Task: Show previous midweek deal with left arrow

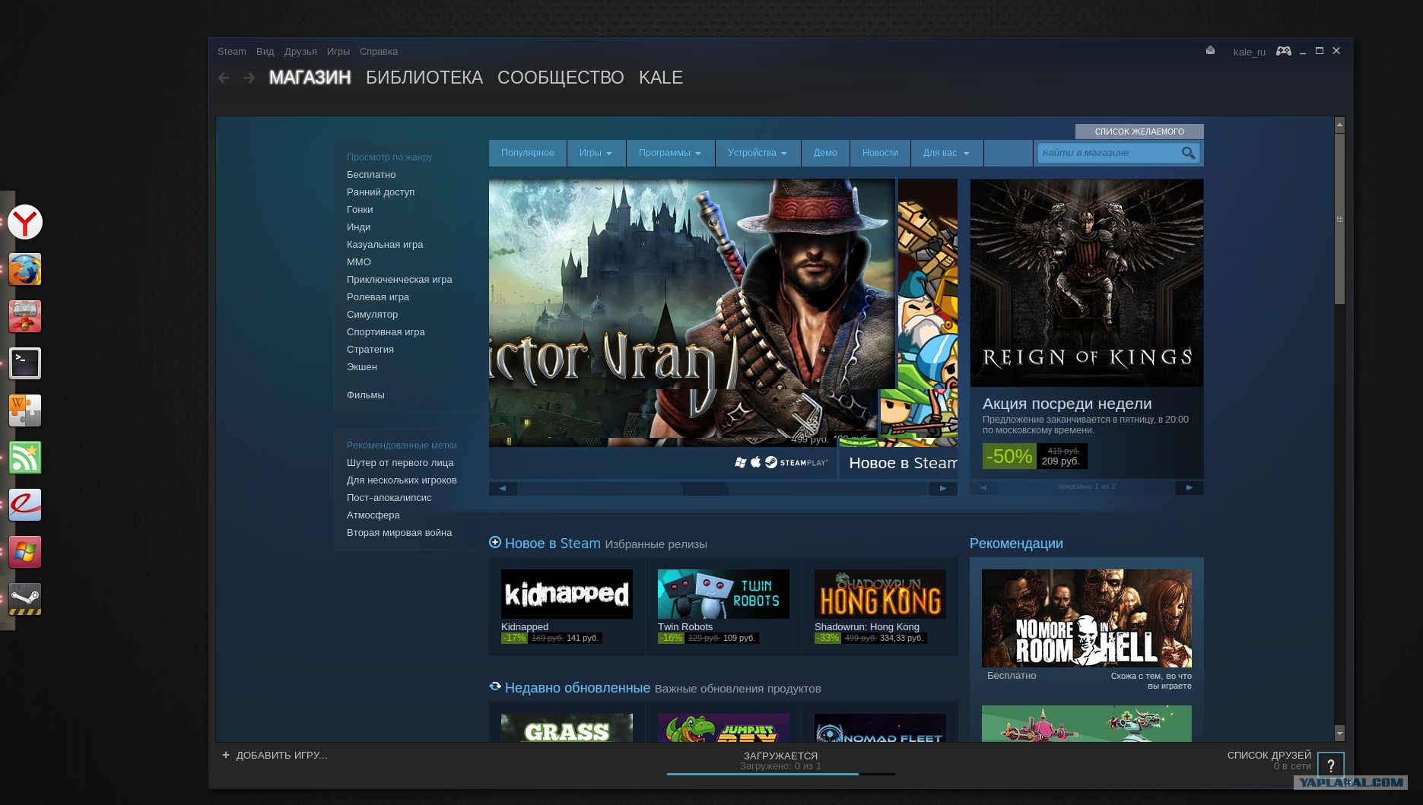Action: (983, 487)
